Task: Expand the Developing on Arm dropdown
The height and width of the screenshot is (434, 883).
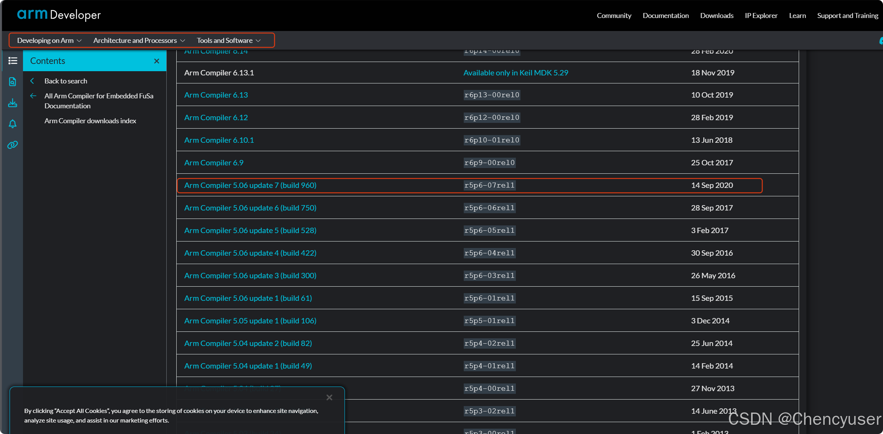Action: (49, 40)
